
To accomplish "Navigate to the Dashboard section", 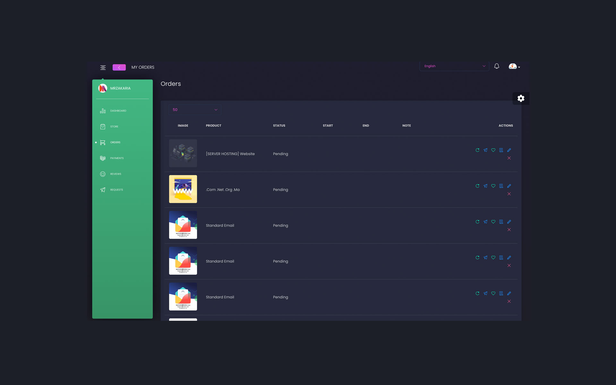I will click(118, 111).
